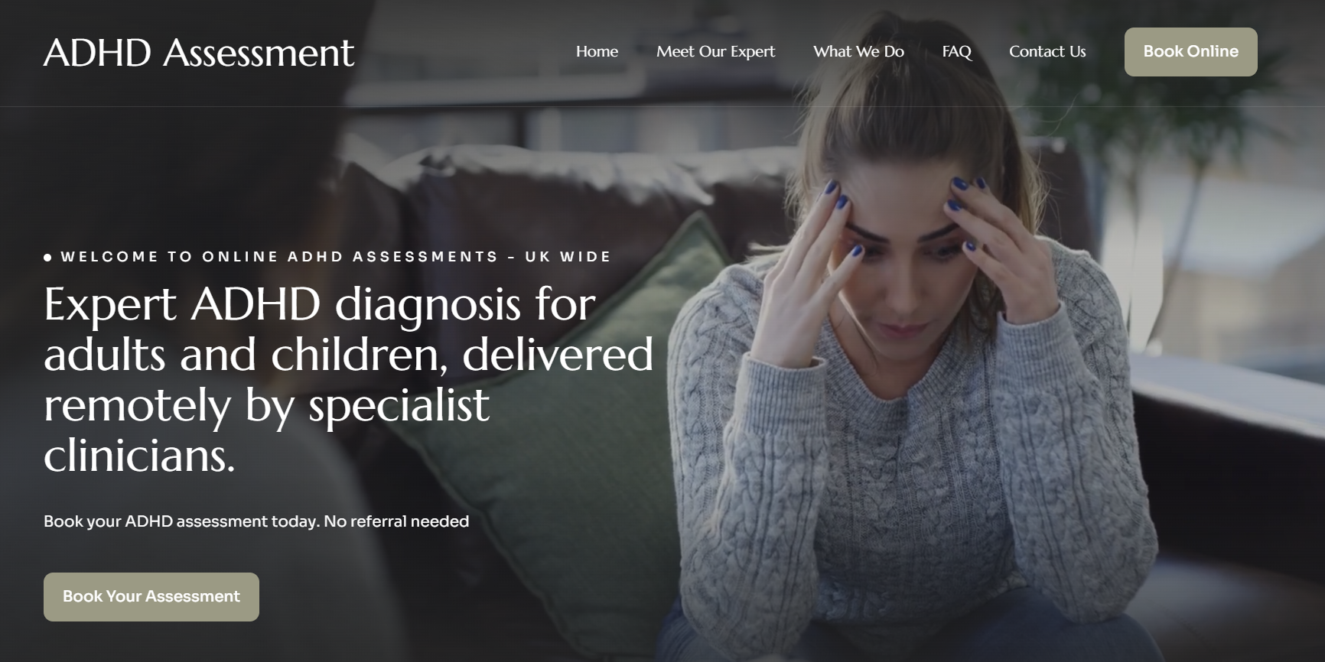This screenshot has width=1325, height=662.
Task: Click the Expert ADHD diagnosis headline
Action: pos(349,379)
